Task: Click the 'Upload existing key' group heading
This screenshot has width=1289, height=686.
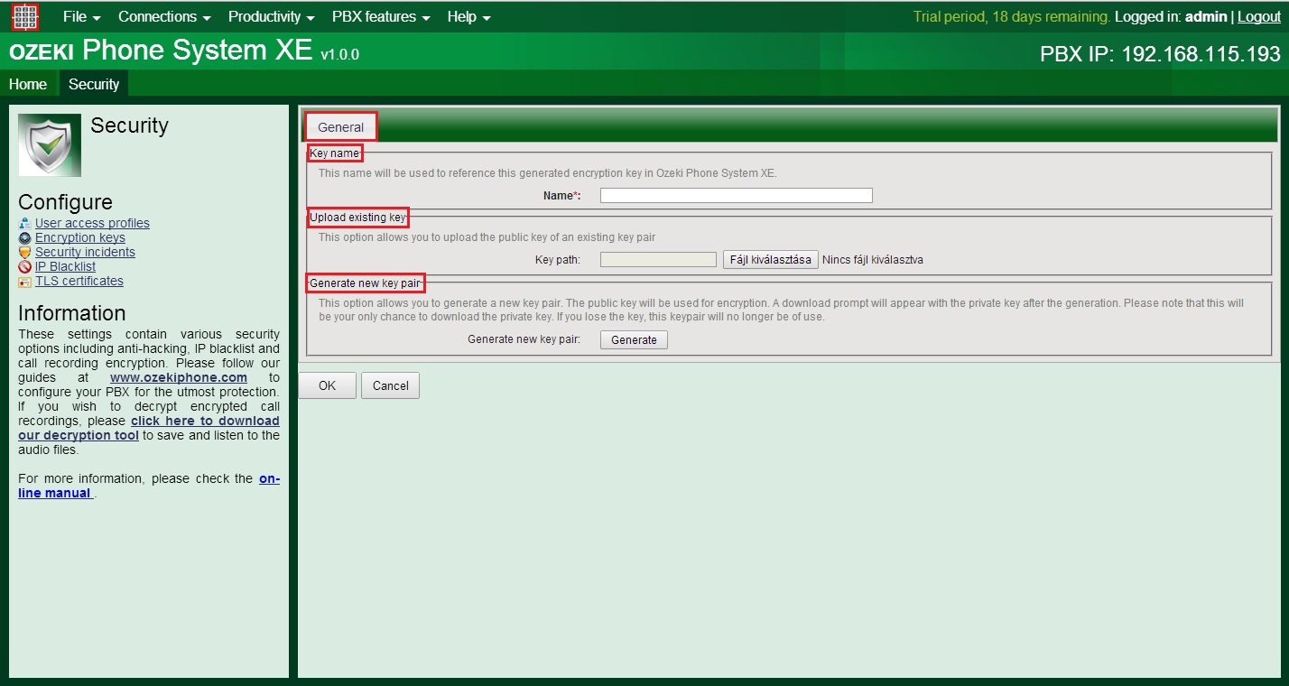Action: point(357,218)
